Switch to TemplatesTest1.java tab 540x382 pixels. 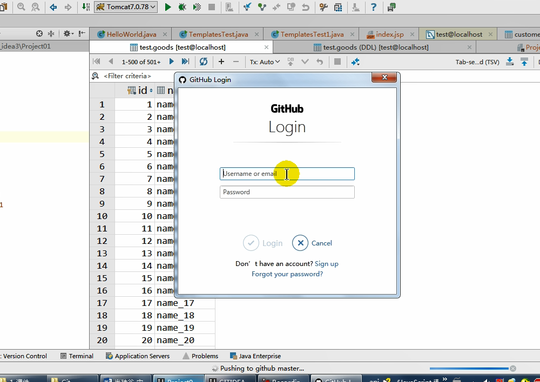312,34
